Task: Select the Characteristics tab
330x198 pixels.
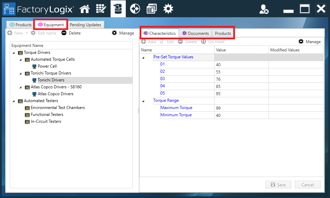Action: [159, 33]
